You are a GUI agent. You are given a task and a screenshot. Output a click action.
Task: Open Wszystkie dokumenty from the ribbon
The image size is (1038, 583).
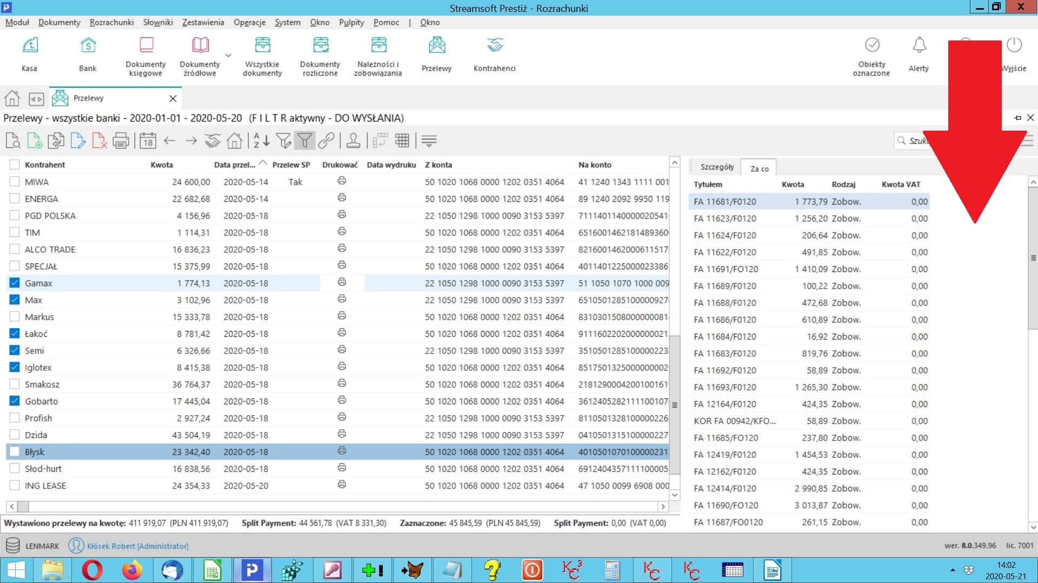(x=262, y=56)
